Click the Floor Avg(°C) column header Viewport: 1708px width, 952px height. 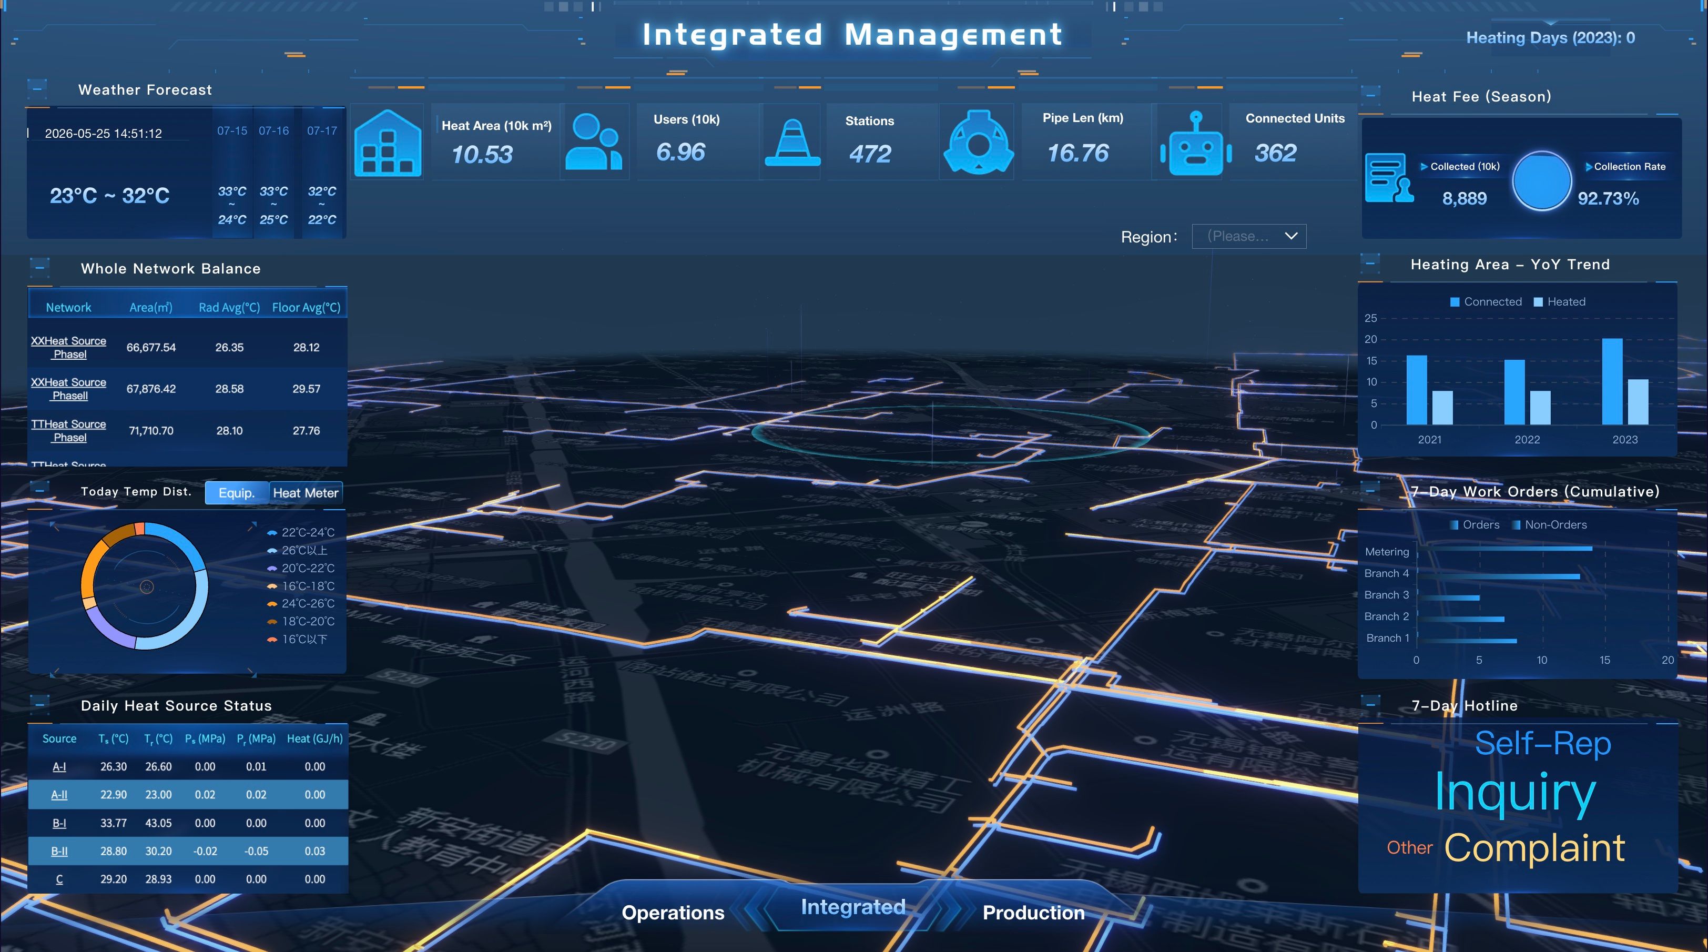(307, 308)
